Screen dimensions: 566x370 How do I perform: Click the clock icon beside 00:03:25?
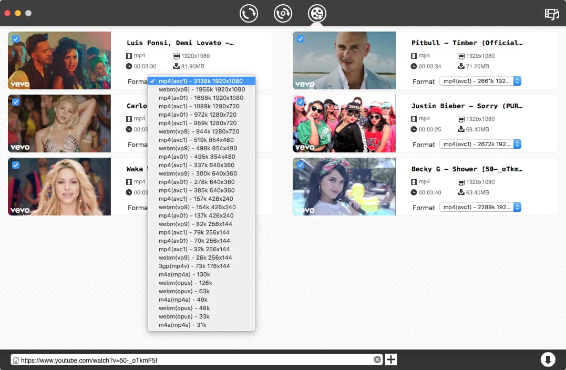click(x=414, y=129)
